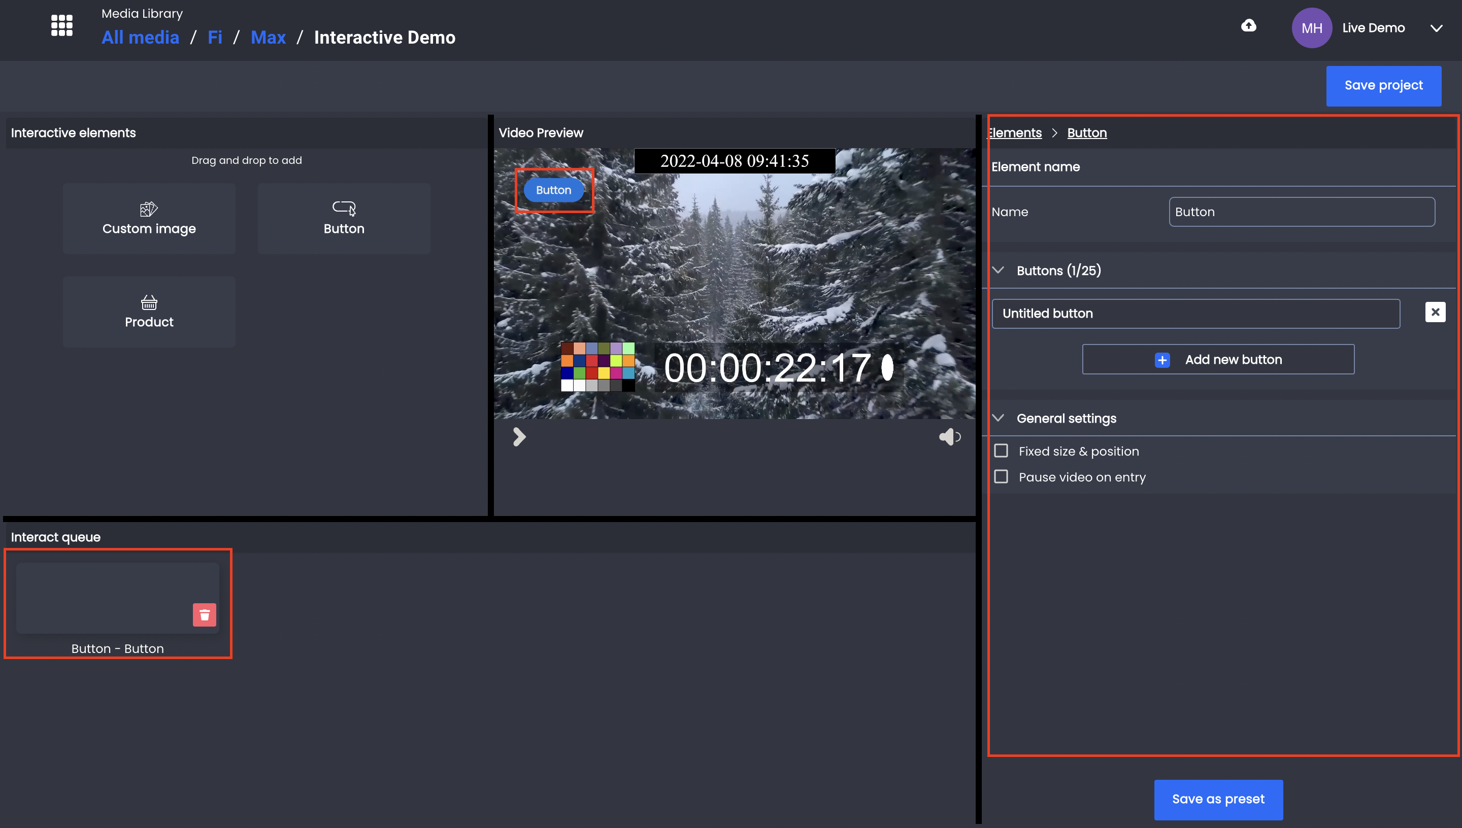Play the video preview

tap(519, 437)
